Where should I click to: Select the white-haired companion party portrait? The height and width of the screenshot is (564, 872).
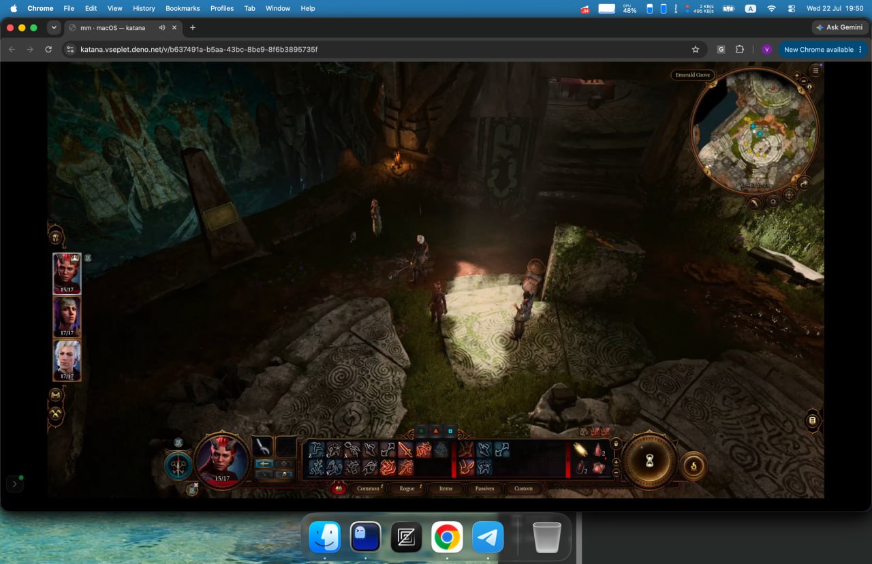(x=67, y=360)
